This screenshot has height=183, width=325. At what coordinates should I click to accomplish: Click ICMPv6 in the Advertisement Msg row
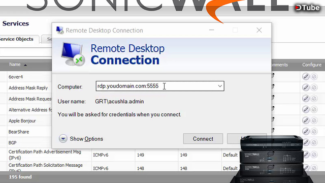(x=101, y=155)
